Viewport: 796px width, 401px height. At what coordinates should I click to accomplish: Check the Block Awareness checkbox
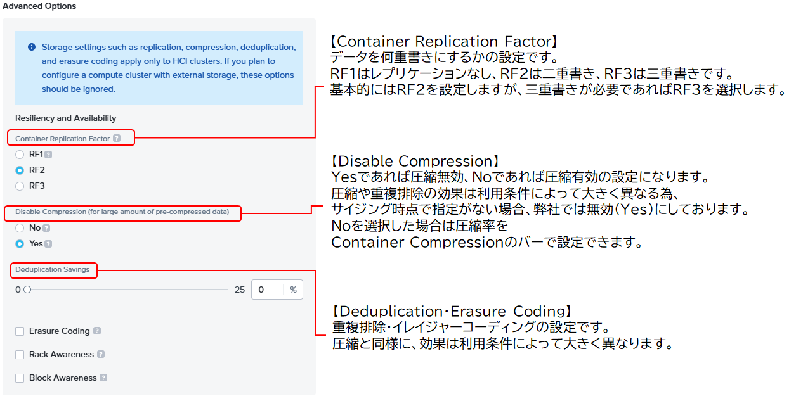20,378
